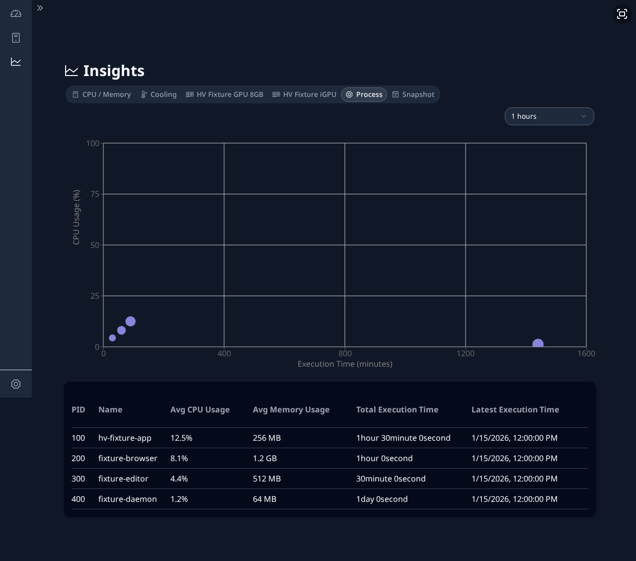636x561 pixels.
Task: Click the Name column header
Action: (110, 410)
